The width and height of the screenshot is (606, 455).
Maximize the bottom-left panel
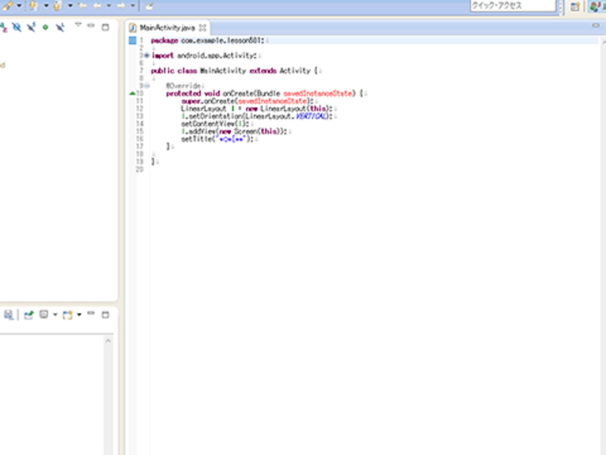tap(105, 314)
